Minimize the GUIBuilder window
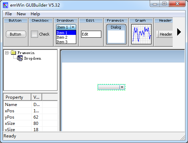Image resolution: width=188 pixels, height=143 pixels. coord(155,4)
